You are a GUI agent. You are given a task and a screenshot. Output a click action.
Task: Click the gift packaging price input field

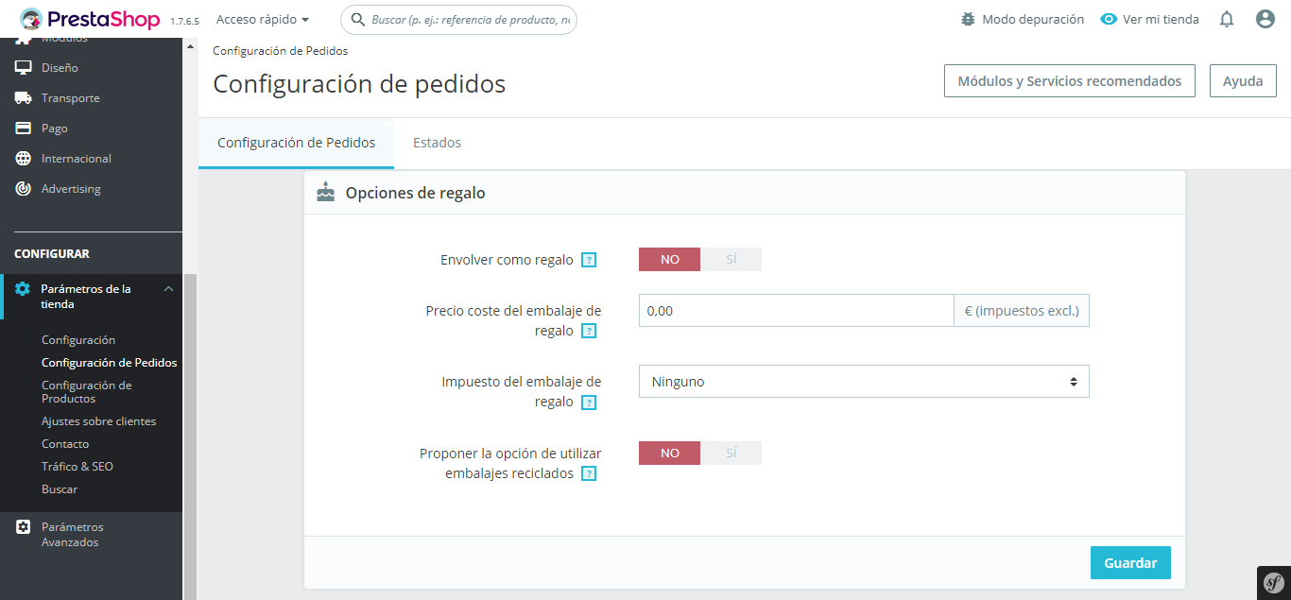[796, 310]
